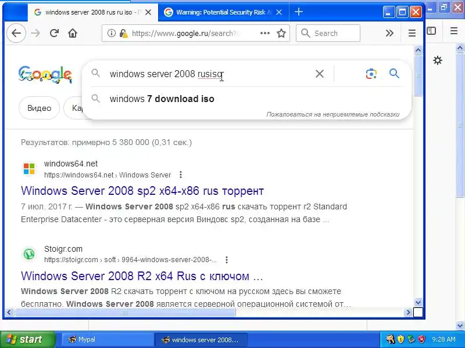The height and width of the screenshot is (348, 465).
Task: Open a new tab with the plus button
Action: pyautogui.click(x=299, y=12)
